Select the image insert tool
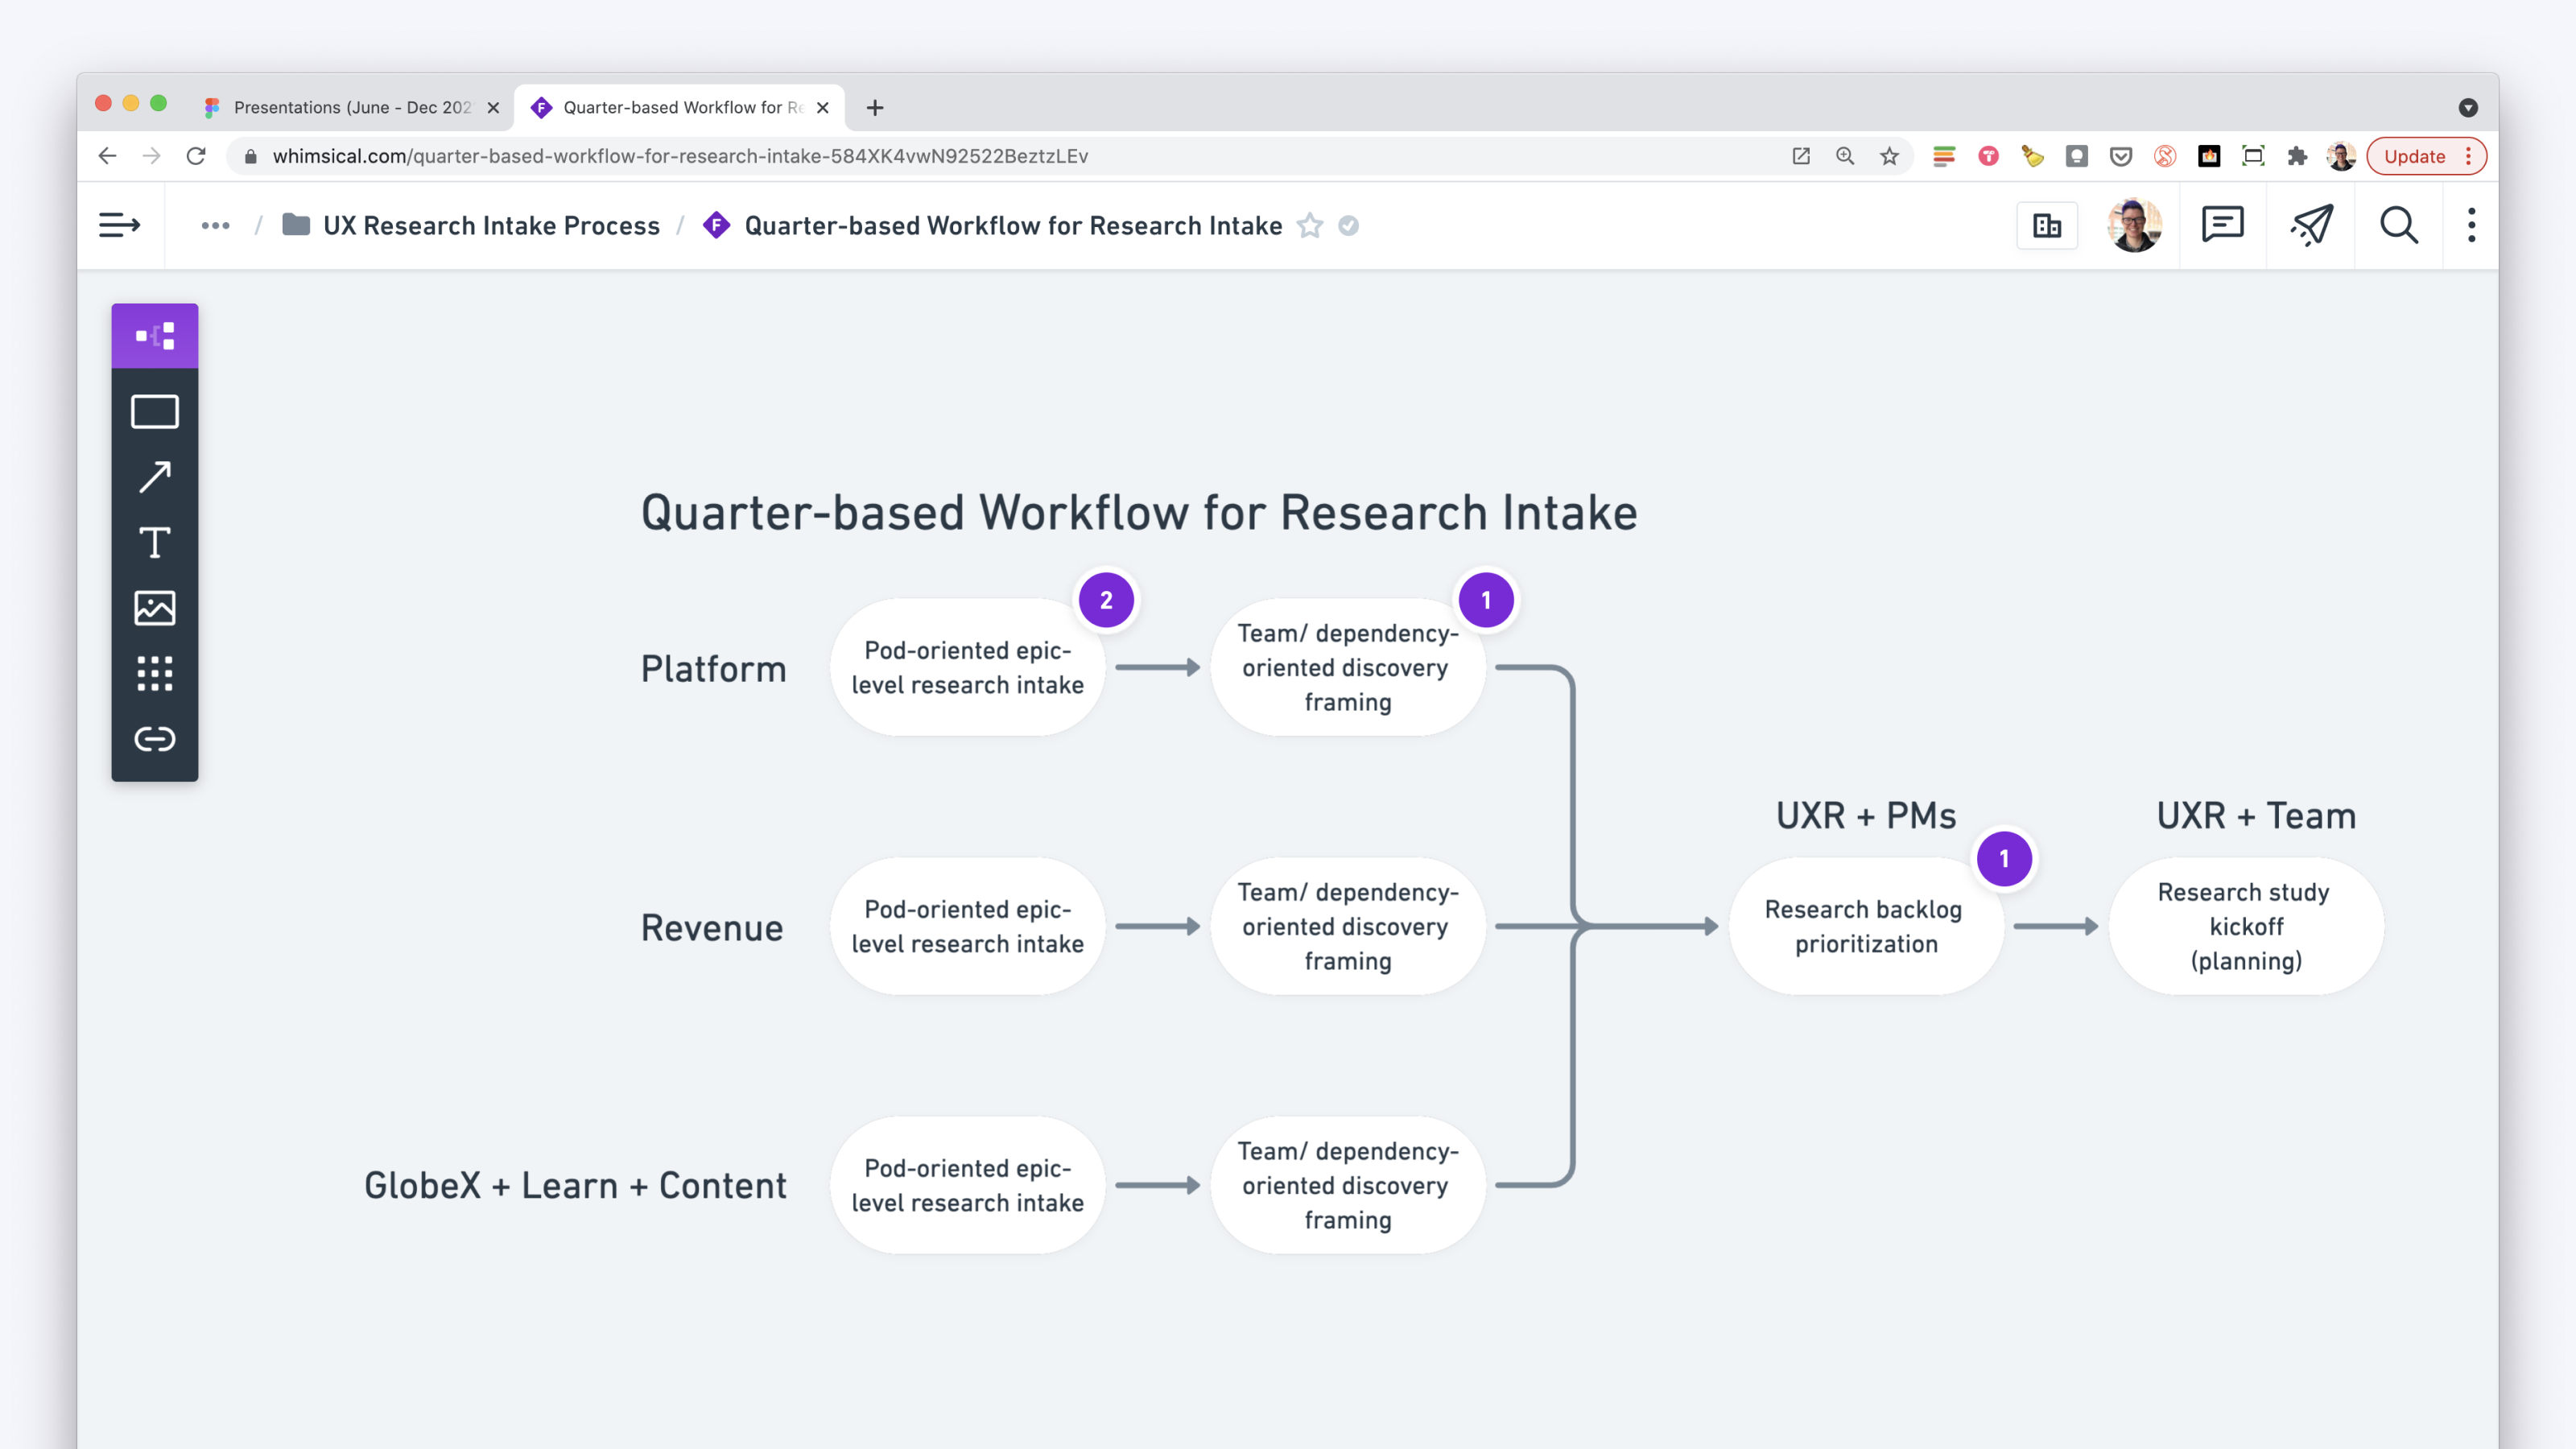2576x1449 pixels. [155, 608]
